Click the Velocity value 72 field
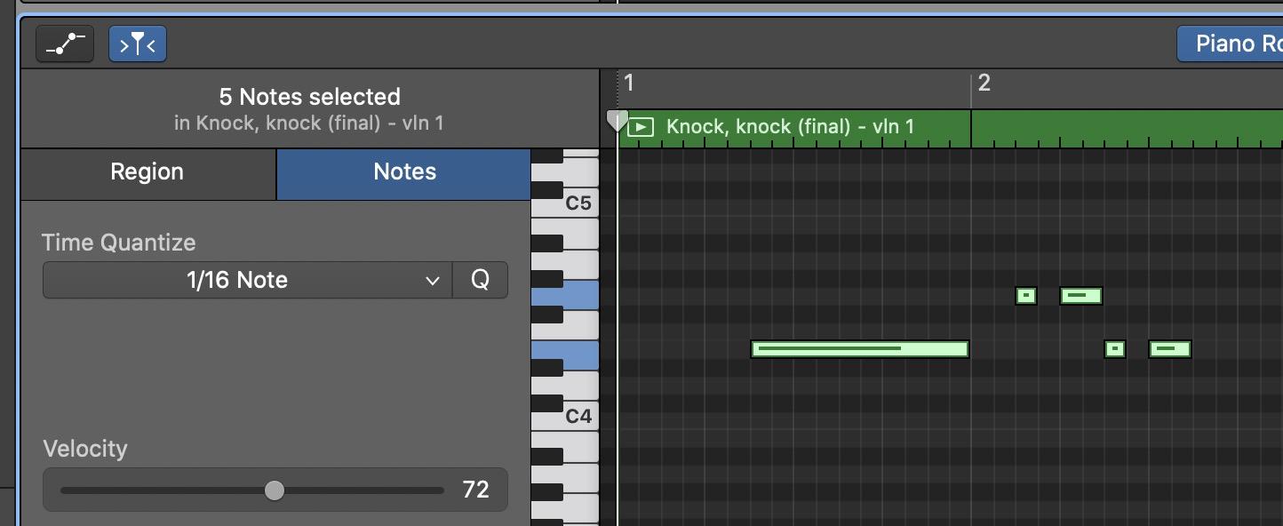Image resolution: width=1283 pixels, height=526 pixels. 475,490
